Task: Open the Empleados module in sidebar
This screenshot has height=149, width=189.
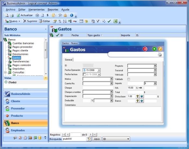Action: [x=26, y=130]
